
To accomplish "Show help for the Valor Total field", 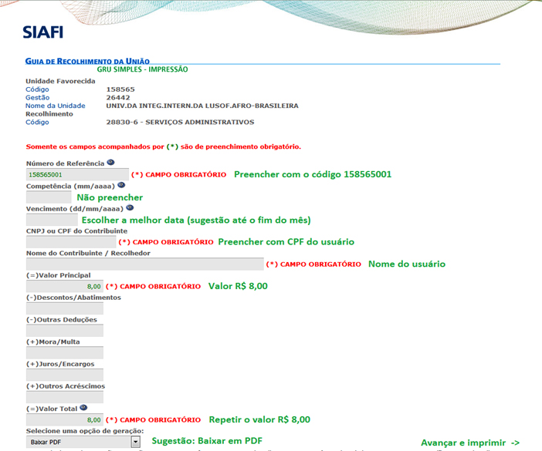I will [83, 408].
